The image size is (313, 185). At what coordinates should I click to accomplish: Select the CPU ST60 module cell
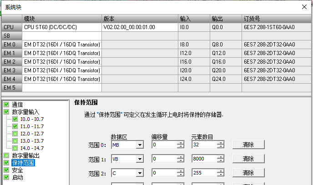[x=62, y=27]
